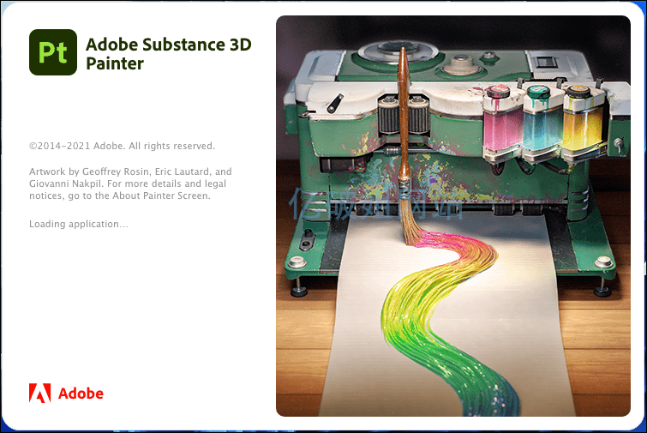Click the 'Adobe' wordmark beside the logo
647x433 pixels.
(81, 394)
